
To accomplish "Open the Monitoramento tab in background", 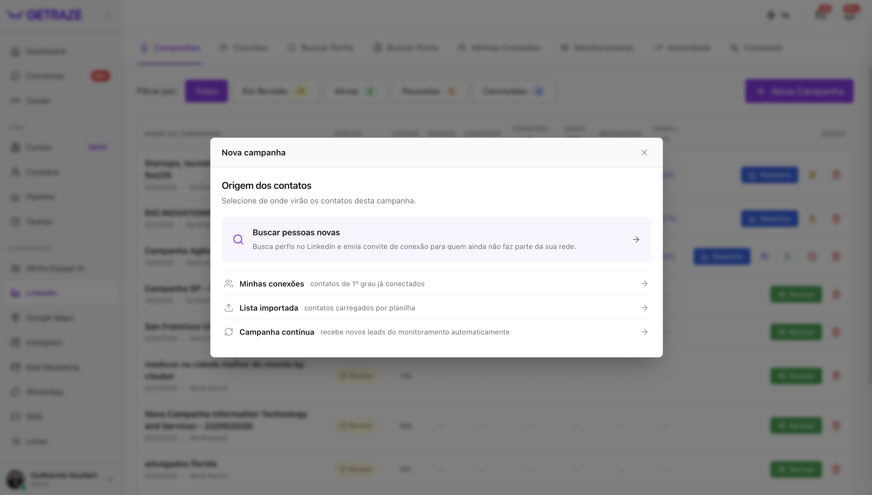I will 597,48.
